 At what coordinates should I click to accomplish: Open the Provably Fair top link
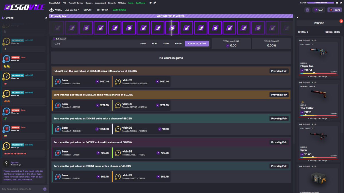pos(55,3)
